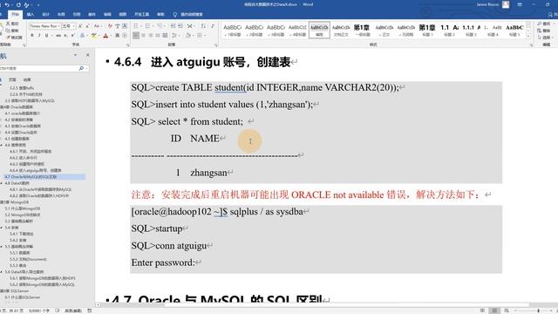558x314 pixels.
Task: Click the Shrink Font (small A) icon
Action: [x=87, y=26]
